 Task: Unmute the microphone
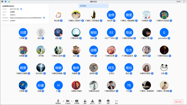pos(58,102)
